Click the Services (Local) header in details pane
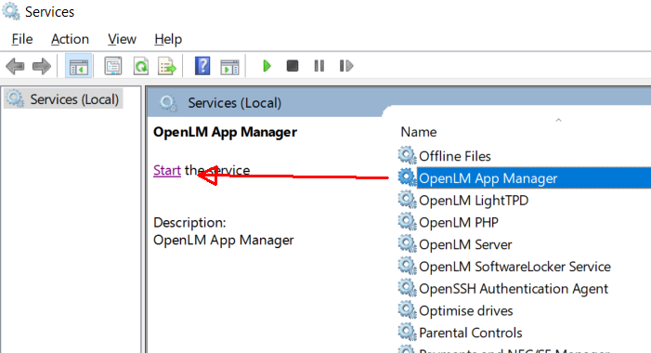Viewport: 651px width, 353px height. [234, 102]
